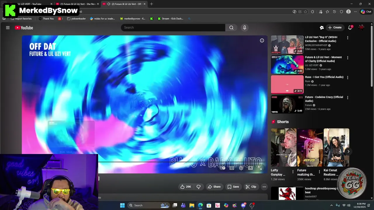The width and height of the screenshot is (374, 210).
Task: Open Edge favorites list icon
Action: [327, 12]
